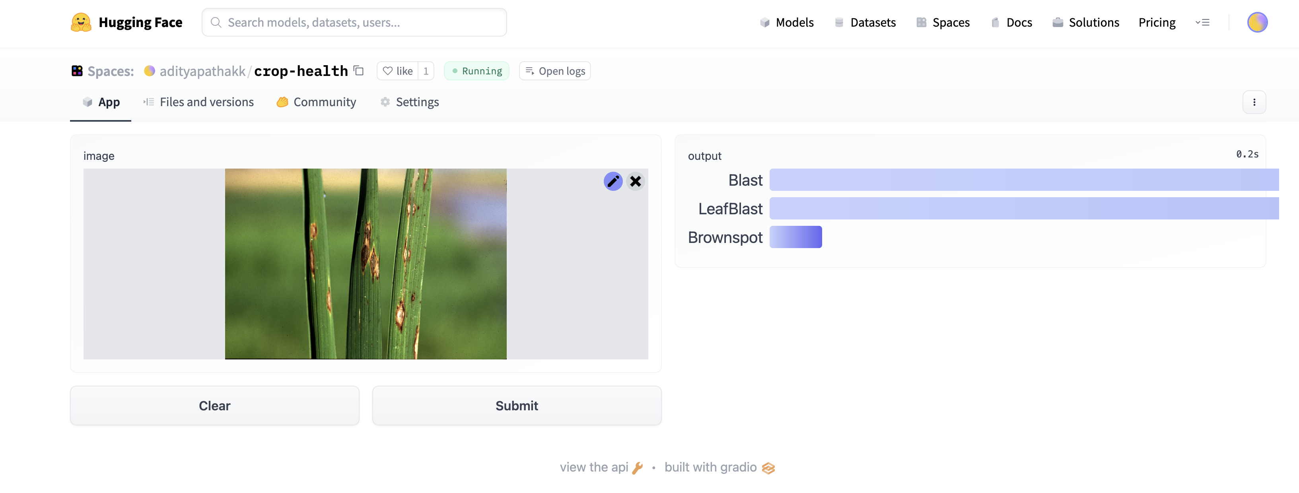Viewport: 1299px width, 493px height.
Task: Submit the image for prediction
Action: click(516, 405)
